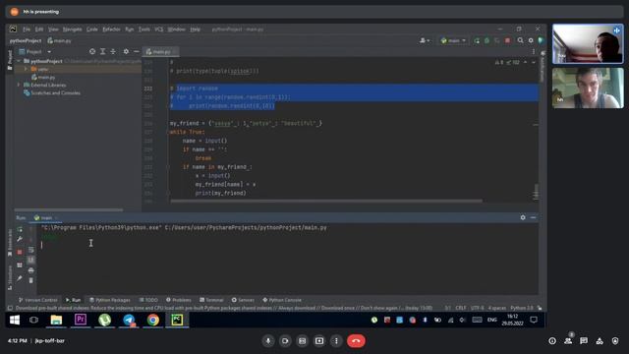
Task: Open Version Control tool window
Action: click(x=37, y=300)
